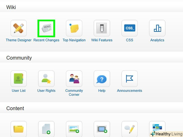Click the Help question mark icon
The height and width of the screenshot is (137, 183).
102,79
